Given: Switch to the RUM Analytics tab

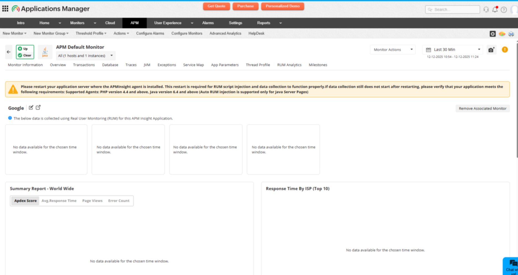Looking at the screenshot, I should pos(289,65).
